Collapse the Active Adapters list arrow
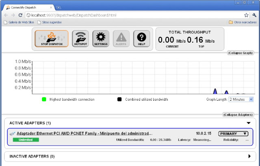260x166 pixels. pyautogui.click(x=248, y=123)
